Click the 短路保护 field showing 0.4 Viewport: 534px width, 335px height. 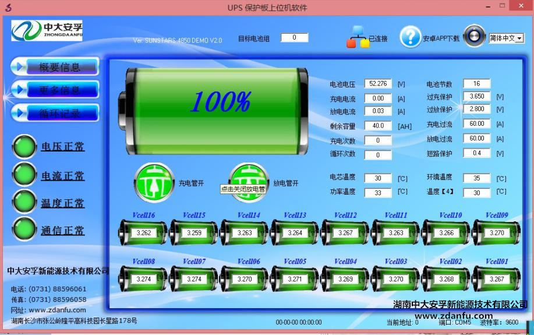tap(477, 153)
